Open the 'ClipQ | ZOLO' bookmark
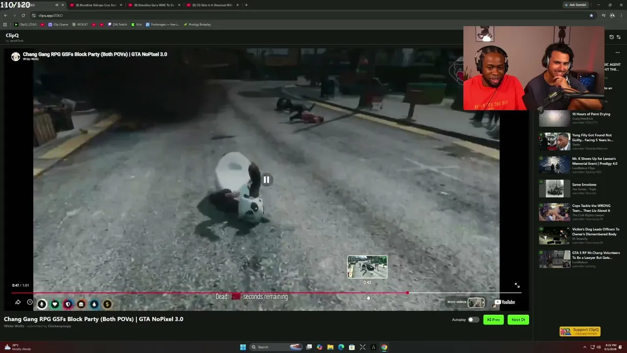627x353 pixels. tap(25, 25)
